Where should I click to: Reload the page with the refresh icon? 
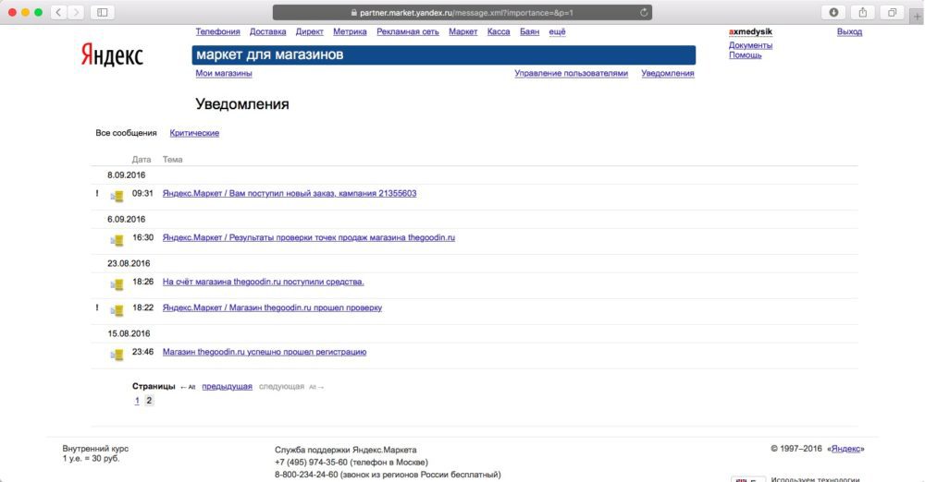click(644, 12)
